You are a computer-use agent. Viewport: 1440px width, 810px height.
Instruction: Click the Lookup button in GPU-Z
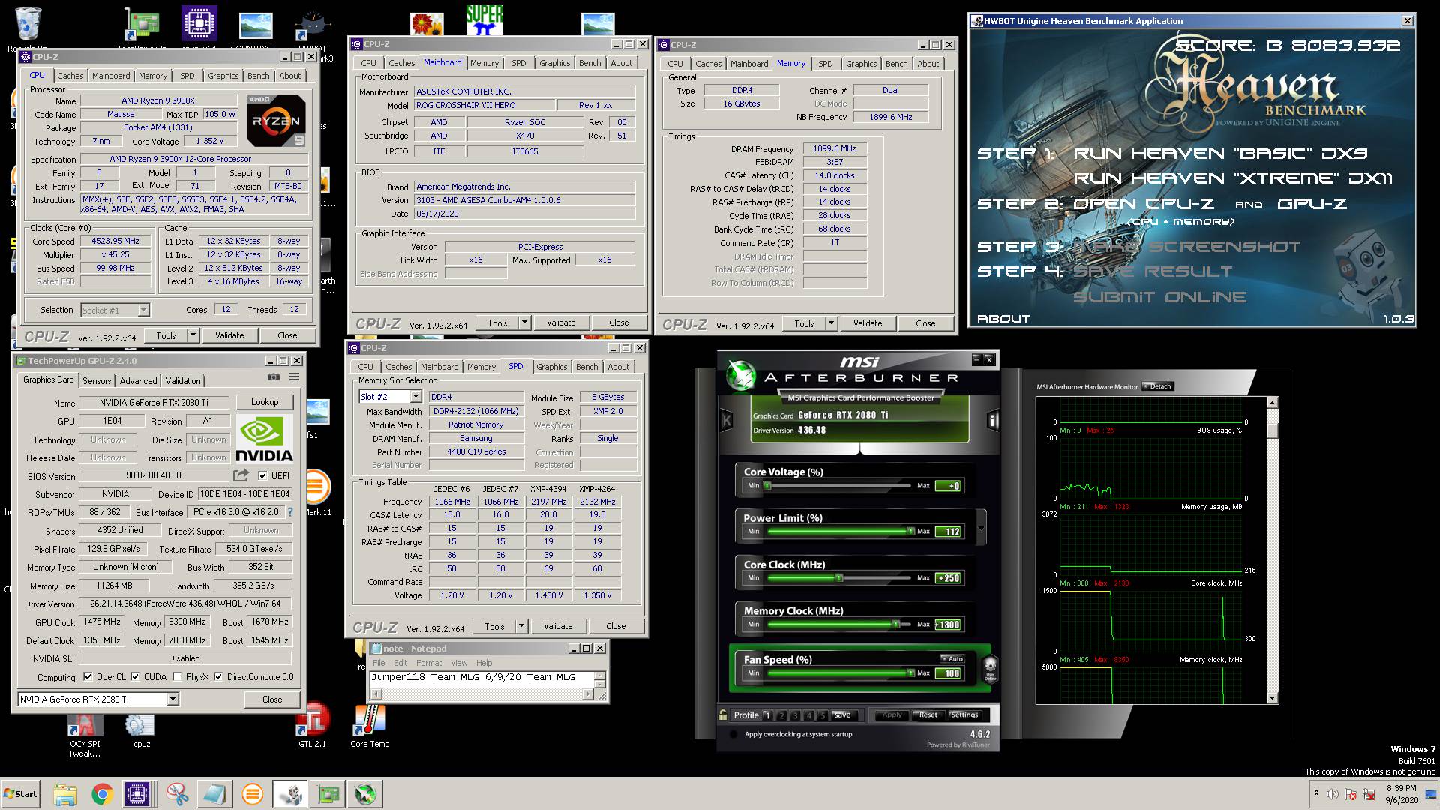pos(265,402)
